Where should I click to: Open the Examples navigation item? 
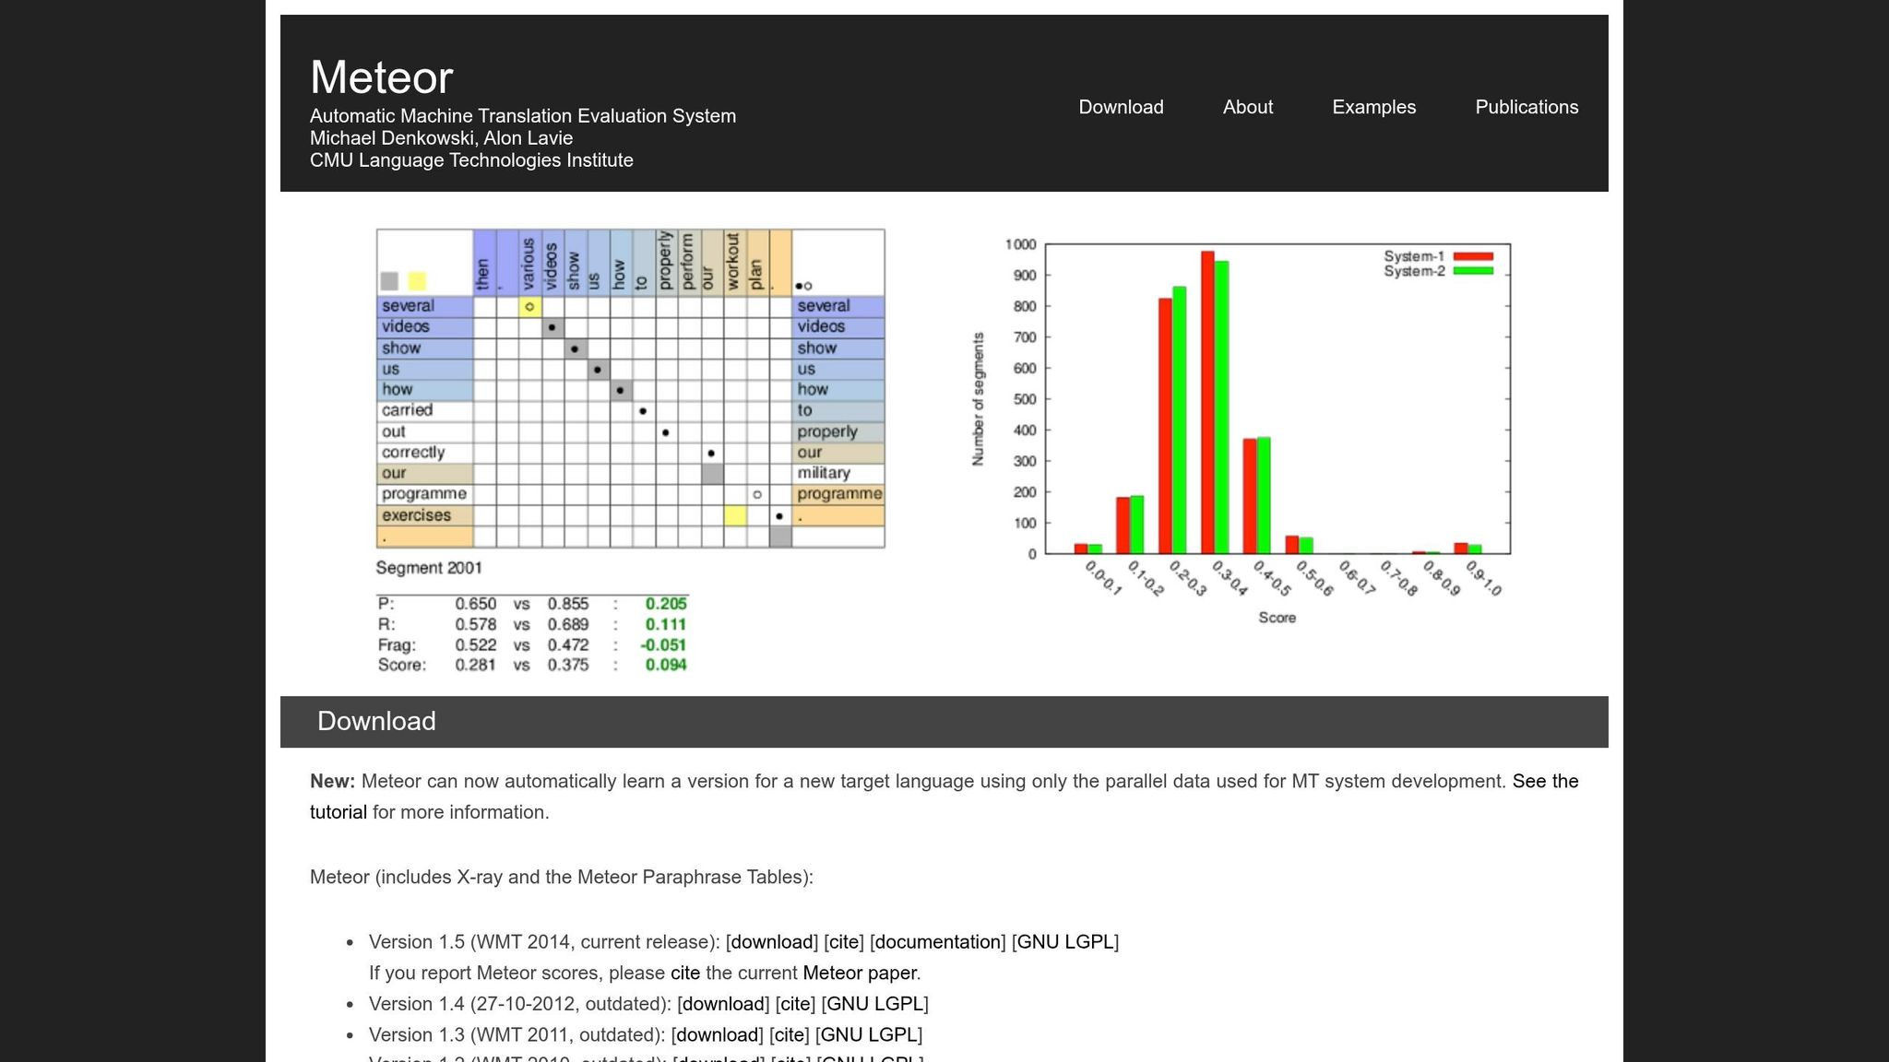click(1373, 107)
